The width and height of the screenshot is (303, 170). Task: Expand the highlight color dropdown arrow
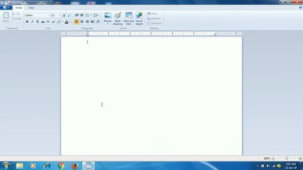coord(62,22)
